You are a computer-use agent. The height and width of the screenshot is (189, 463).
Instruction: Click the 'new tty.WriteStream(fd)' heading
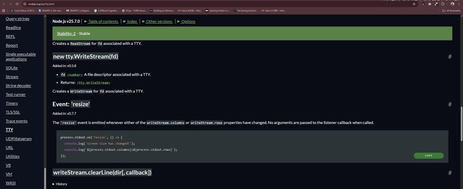(86, 57)
